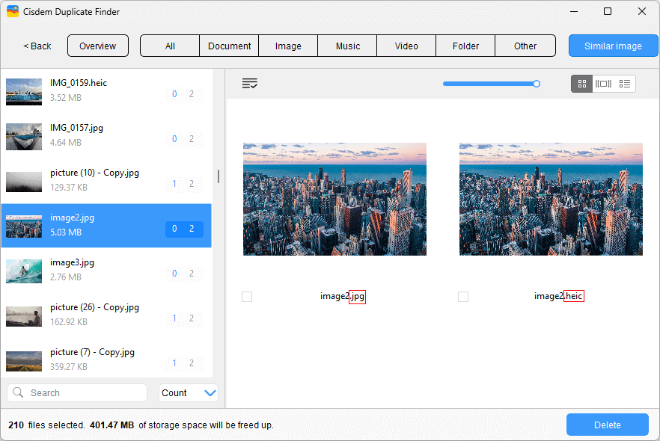660x441 pixels.
Task: Select the side-by-side comparison view icon
Action: click(603, 84)
